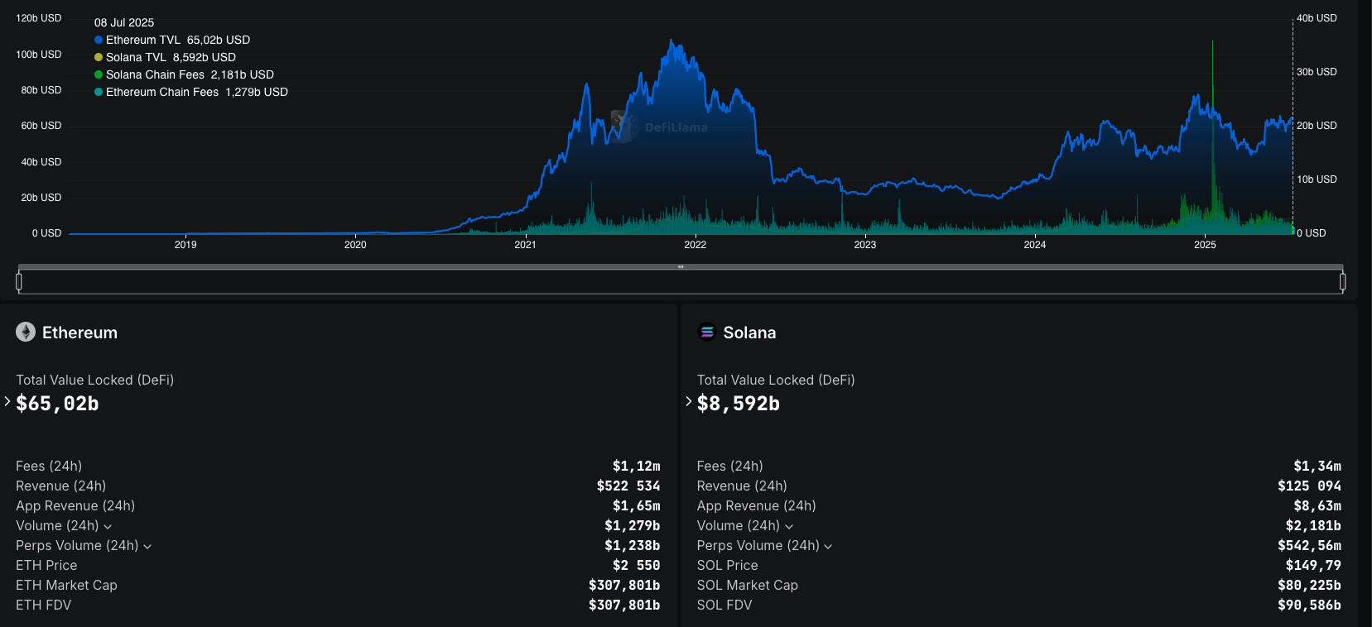Click Ethereum Volume value $1,279b

pyautogui.click(x=632, y=526)
